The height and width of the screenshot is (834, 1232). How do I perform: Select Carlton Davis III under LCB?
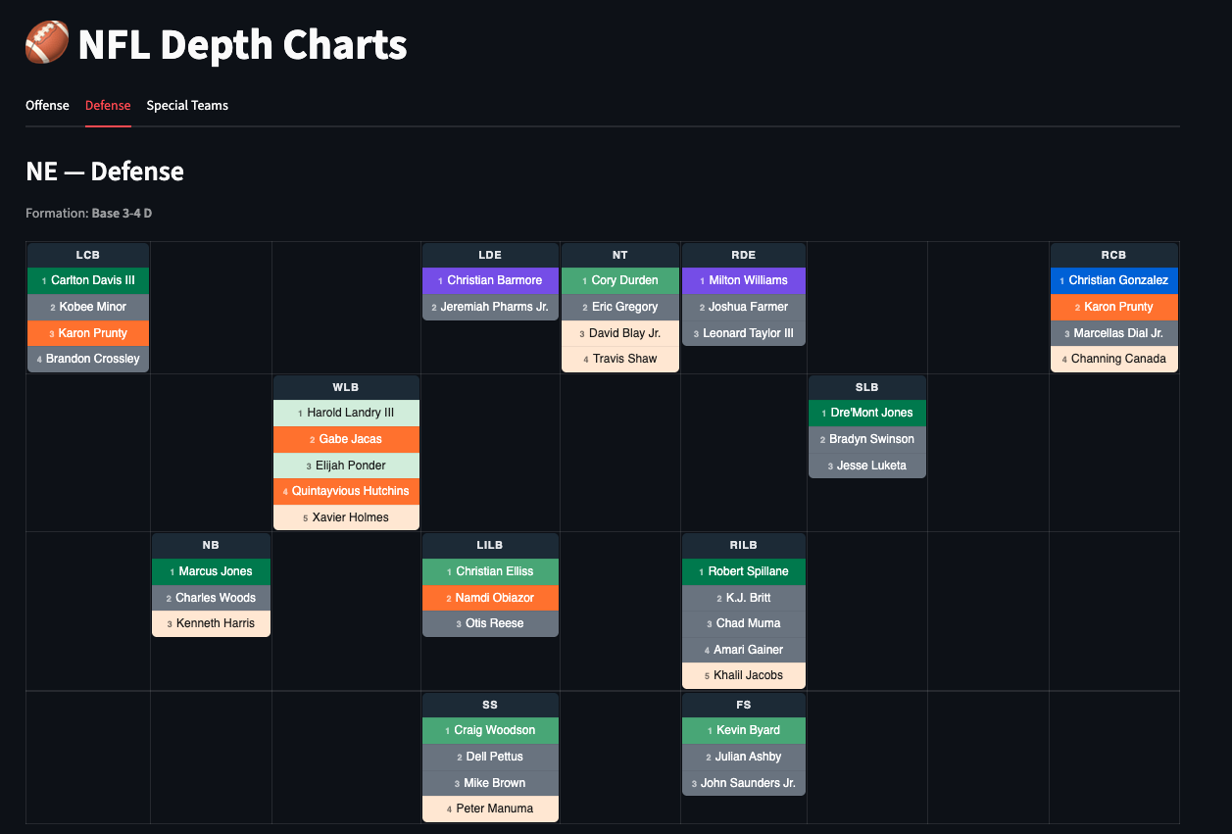click(88, 280)
